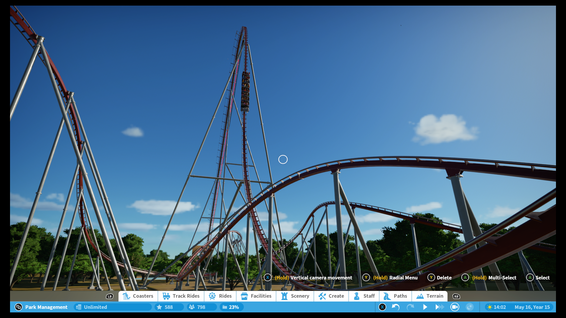The image size is (566, 318).
Task: Open the Track Rides tab
Action: pos(181,296)
